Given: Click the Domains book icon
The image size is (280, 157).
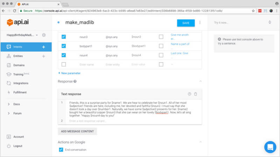Looking at the screenshot, I should point(8,65).
